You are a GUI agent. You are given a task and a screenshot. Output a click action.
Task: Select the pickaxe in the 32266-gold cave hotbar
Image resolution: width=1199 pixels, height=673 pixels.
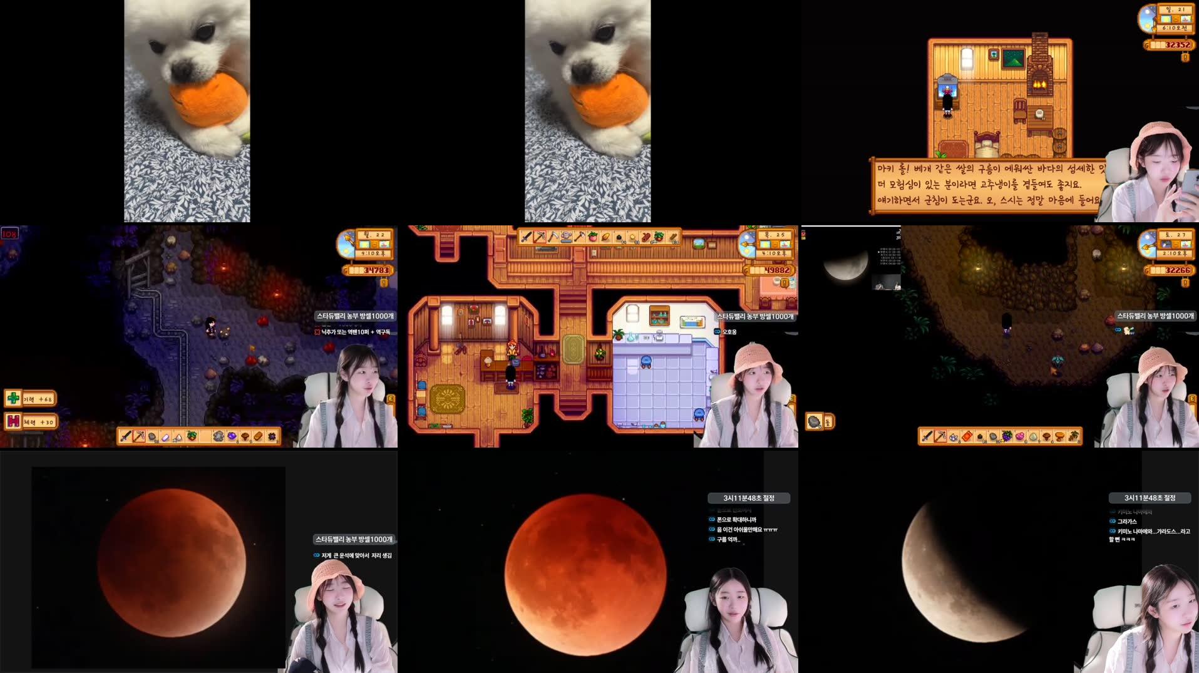[940, 436]
